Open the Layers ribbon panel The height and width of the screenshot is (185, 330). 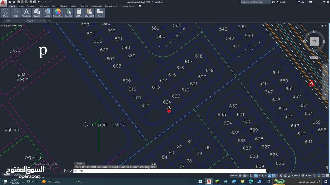(37, 13)
